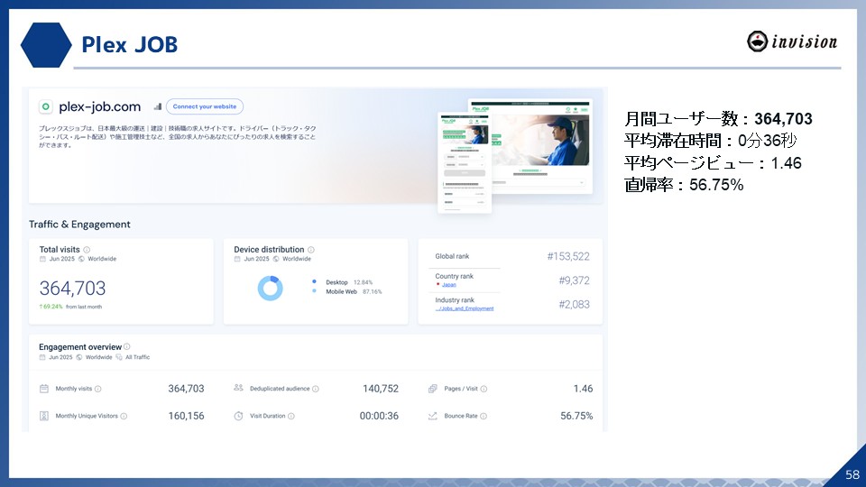Click the calendar icon in Monthly visits row
The height and width of the screenshot is (487, 866).
coord(44,389)
